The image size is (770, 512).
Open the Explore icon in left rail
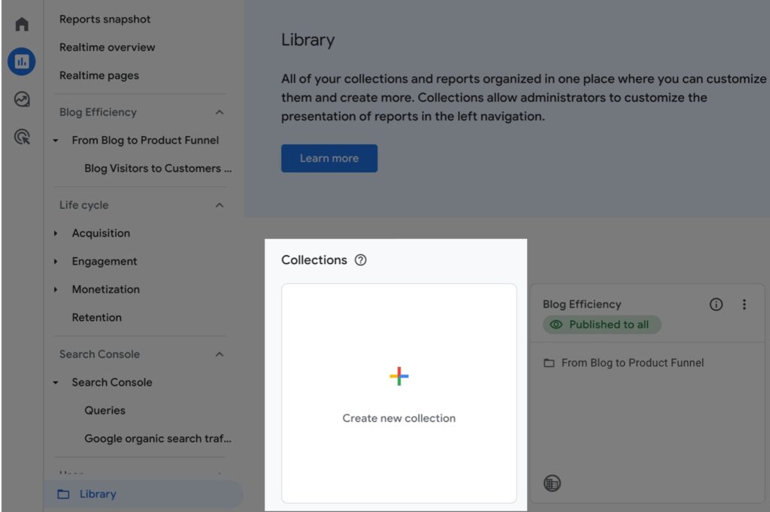(x=22, y=99)
